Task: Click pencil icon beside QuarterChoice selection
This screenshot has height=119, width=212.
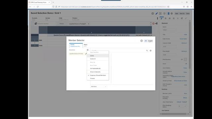Action: pyautogui.click(x=86, y=54)
